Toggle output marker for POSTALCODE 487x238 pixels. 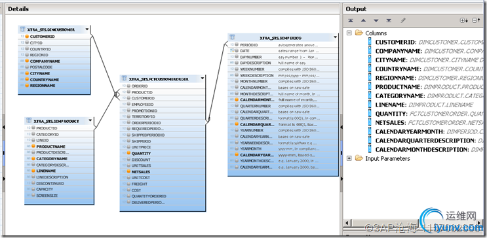tap(27, 67)
